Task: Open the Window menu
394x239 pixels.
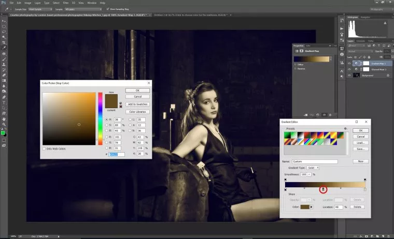Action: point(92,3)
